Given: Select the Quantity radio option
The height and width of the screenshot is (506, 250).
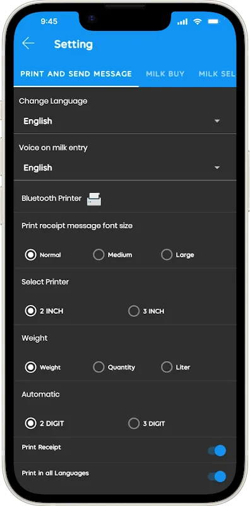Looking at the screenshot, I should [114, 367].
